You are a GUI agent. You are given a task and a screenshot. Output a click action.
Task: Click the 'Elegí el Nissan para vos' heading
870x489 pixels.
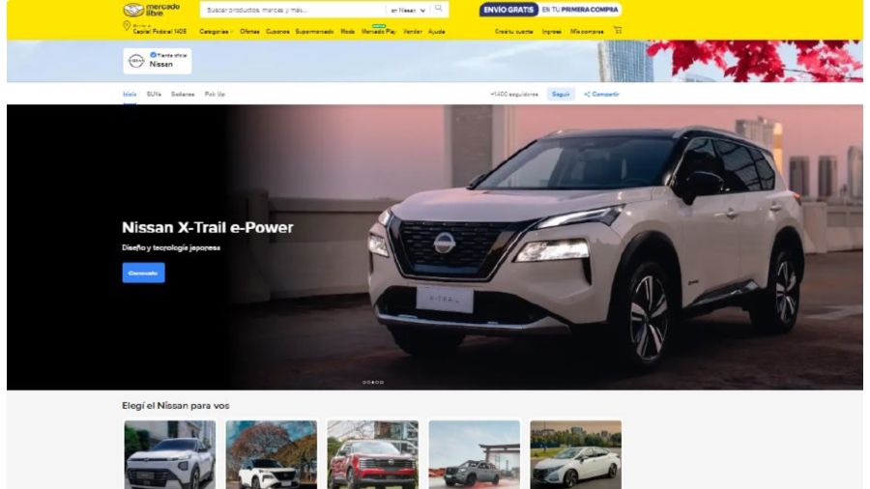pos(176,406)
